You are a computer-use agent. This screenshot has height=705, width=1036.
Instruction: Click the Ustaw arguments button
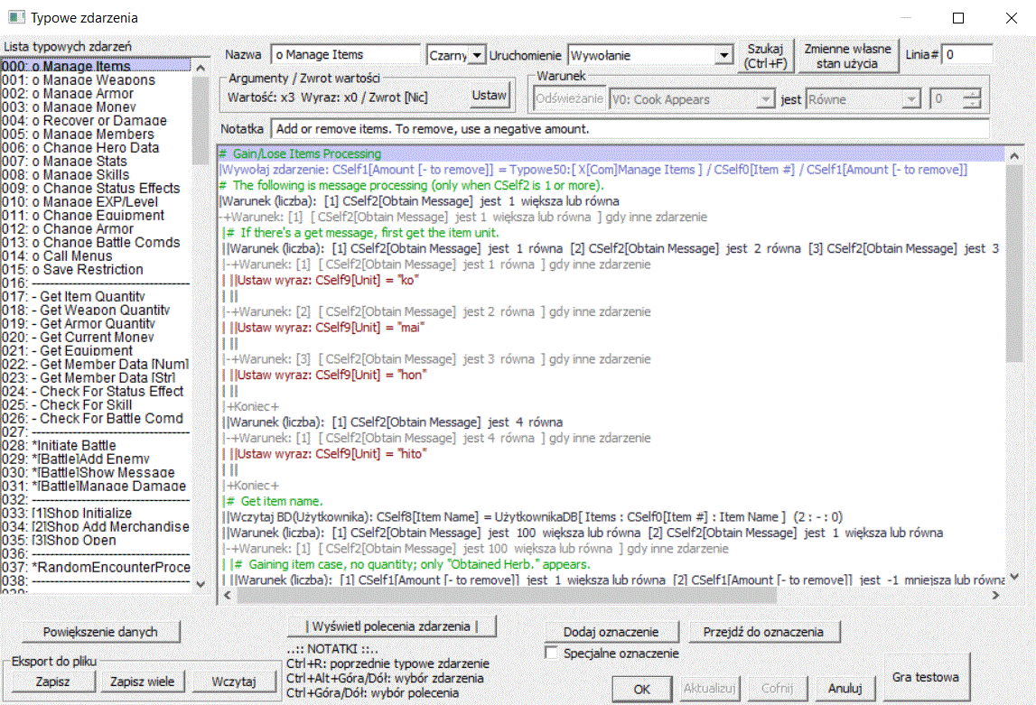pos(490,95)
